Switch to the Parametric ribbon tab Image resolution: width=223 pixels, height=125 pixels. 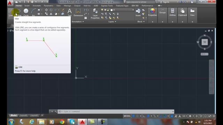pos(48,6)
